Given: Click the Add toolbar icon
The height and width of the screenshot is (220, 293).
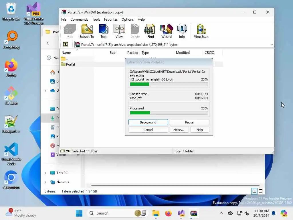Looking at the screenshot, I should [70, 31].
